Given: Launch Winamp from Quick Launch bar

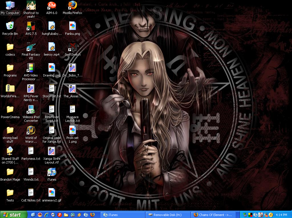Looking at the screenshot, I should [79, 215].
